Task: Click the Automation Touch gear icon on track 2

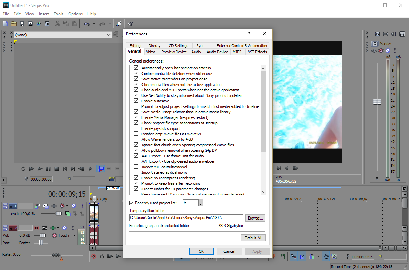Action: point(54,235)
